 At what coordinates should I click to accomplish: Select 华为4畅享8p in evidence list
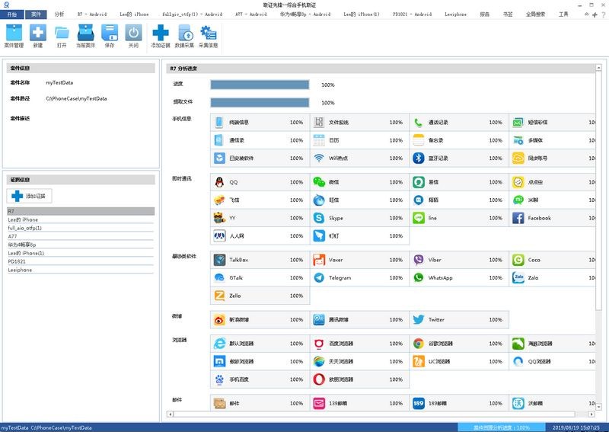click(81, 245)
